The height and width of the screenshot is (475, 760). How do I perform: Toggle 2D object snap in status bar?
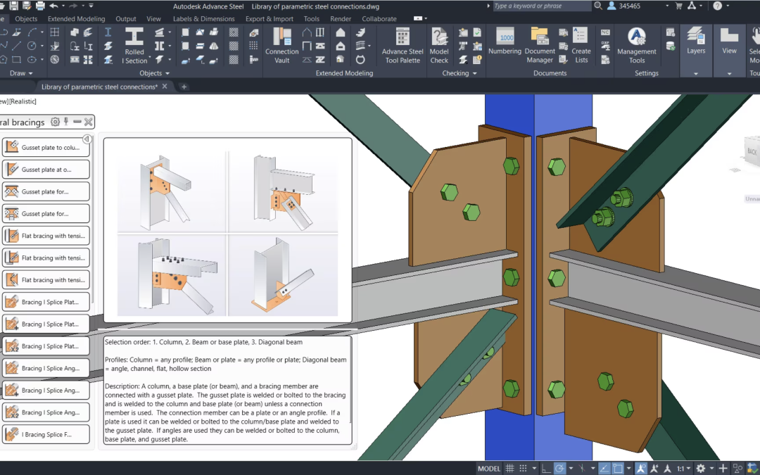(x=618, y=468)
